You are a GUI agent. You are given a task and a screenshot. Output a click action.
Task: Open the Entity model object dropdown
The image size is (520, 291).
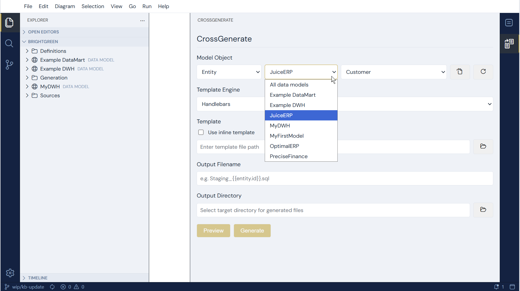pos(229,72)
